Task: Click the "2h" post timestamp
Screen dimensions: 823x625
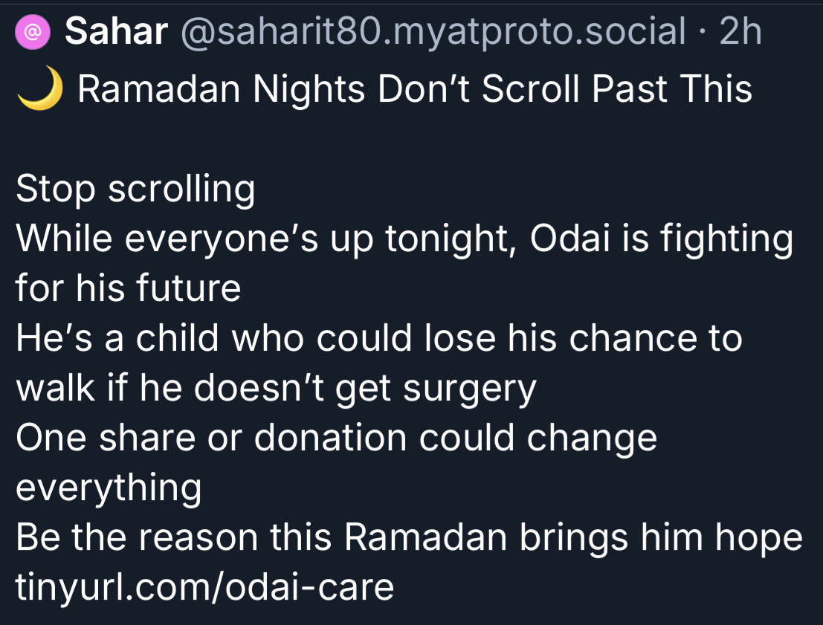Action: 740,32
